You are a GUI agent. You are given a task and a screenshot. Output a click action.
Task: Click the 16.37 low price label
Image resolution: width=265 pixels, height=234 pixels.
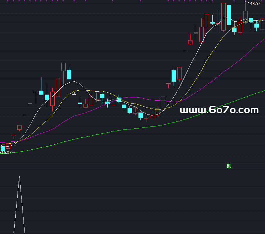coord(7,153)
